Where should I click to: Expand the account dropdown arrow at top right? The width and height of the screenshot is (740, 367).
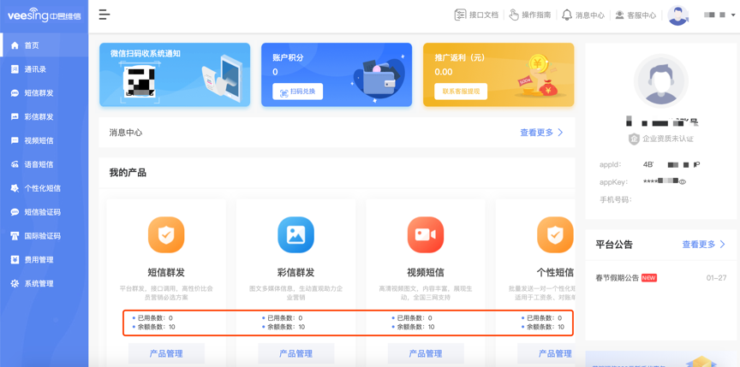(733, 15)
